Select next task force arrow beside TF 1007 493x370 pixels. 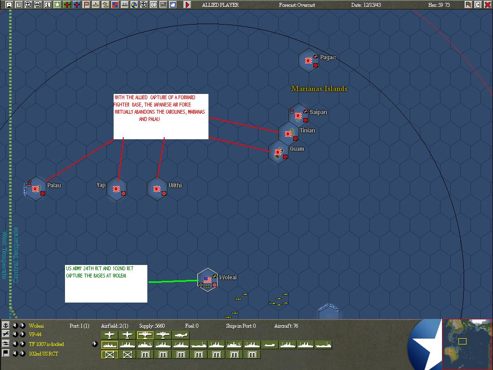point(22,344)
